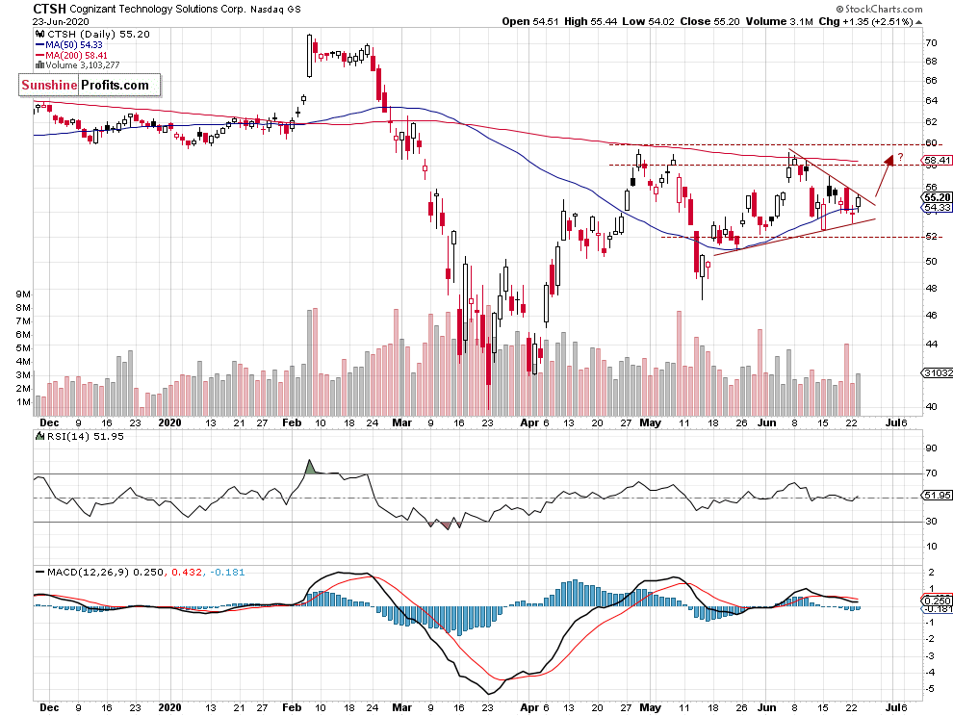The image size is (953, 716).
Task: Click the Volume 3.1M header value
Action: tap(779, 21)
